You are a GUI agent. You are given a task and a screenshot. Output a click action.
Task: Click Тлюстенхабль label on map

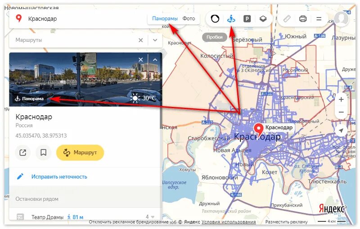click(327, 181)
